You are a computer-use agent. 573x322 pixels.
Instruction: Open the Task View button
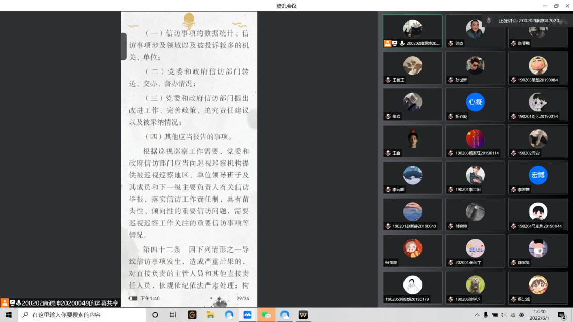(x=173, y=315)
